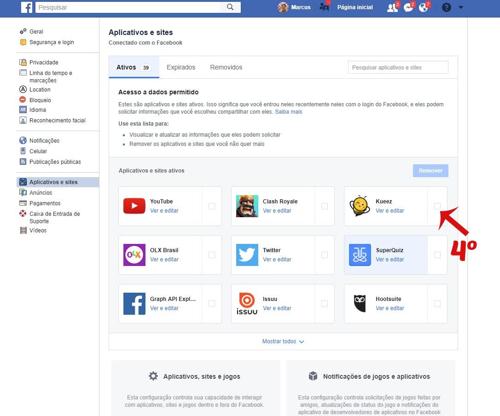This screenshot has height=416, width=500.
Task: Click the Remover button
Action: click(430, 171)
